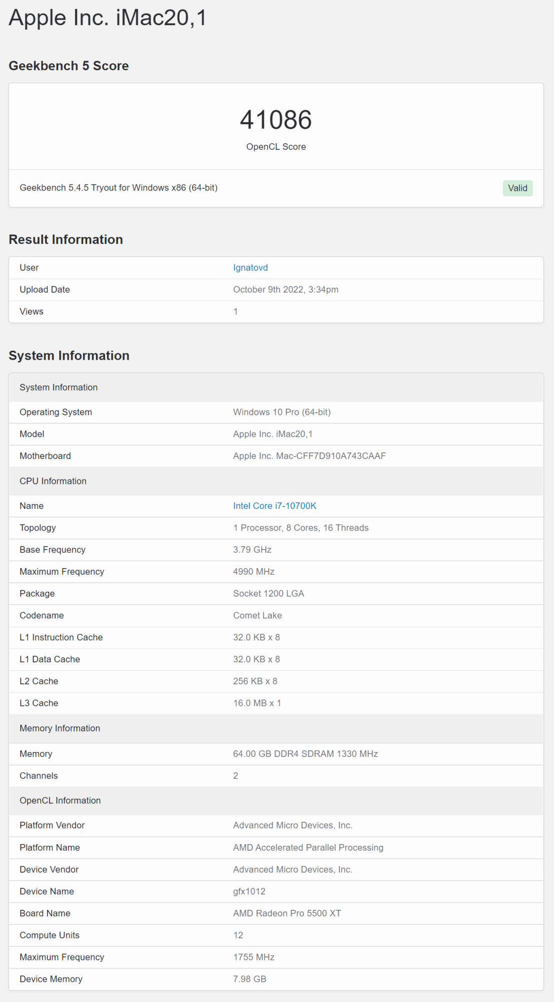Click the 41086 OpenCL score number
The width and height of the screenshot is (554, 1002).
pyautogui.click(x=276, y=120)
